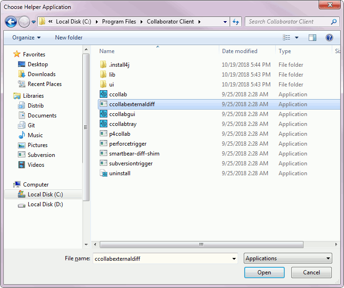This screenshot has width=344, height=288.
Task: Click the Subversion library icon
Action: point(22,155)
